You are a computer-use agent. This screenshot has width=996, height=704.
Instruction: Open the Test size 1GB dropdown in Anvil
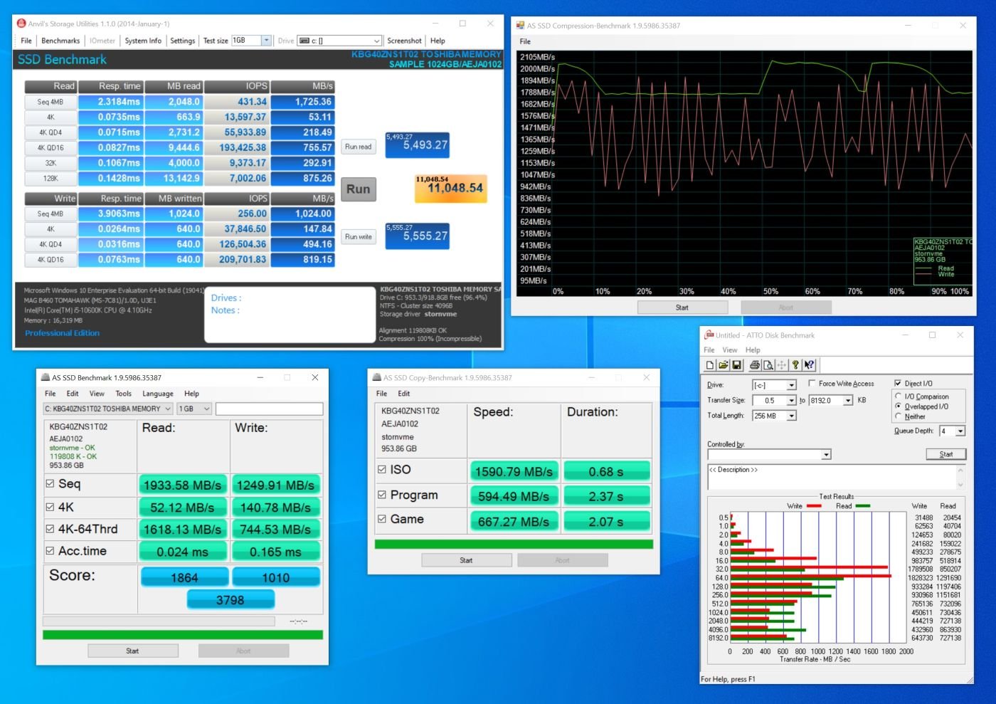pyautogui.click(x=267, y=41)
